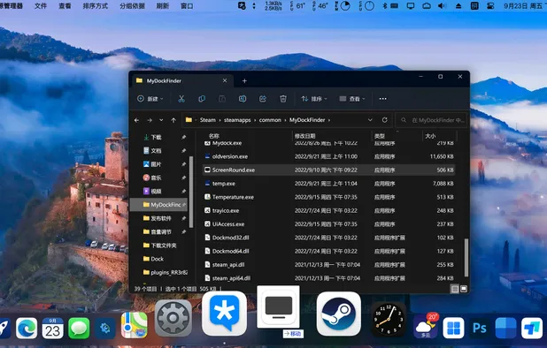The width and height of the screenshot is (547, 348).
Task: Launch Photoshop from the dock
Action: (480, 328)
